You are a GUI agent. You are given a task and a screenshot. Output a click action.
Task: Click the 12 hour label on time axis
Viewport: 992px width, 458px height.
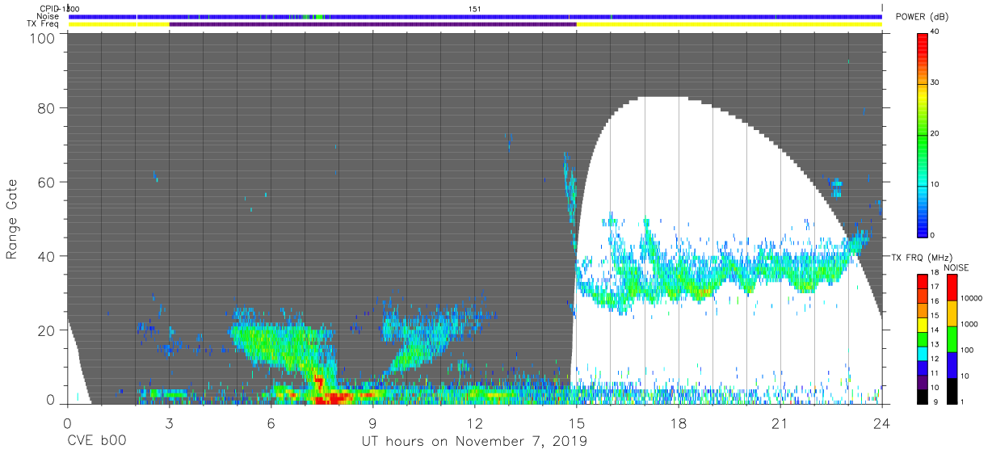click(x=474, y=422)
